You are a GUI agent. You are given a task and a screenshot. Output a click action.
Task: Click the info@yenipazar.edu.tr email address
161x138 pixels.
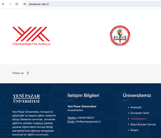point(88,122)
